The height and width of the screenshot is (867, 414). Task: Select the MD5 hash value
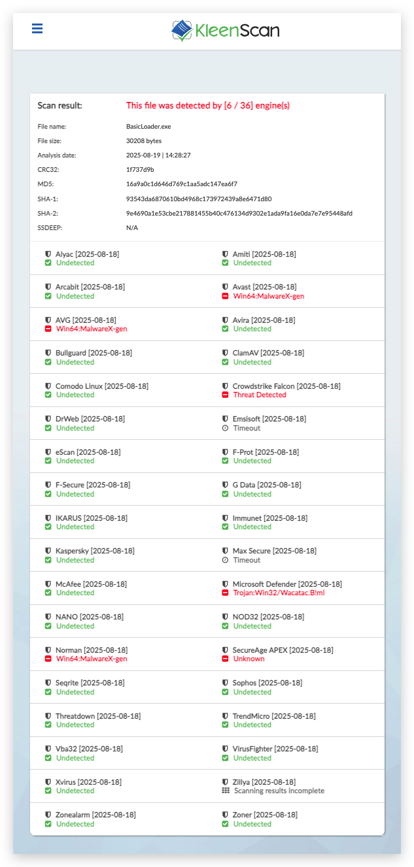click(182, 184)
